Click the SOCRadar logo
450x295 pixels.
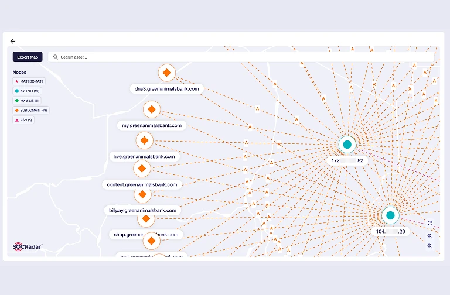pyautogui.click(x=28, y=246)
